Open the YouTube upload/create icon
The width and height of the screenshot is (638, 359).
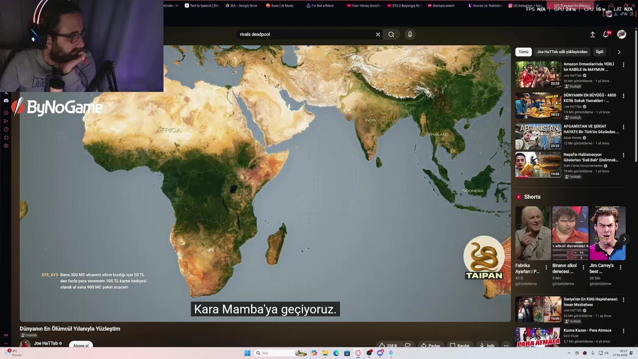pyautogui.click(x=593, y=34)
